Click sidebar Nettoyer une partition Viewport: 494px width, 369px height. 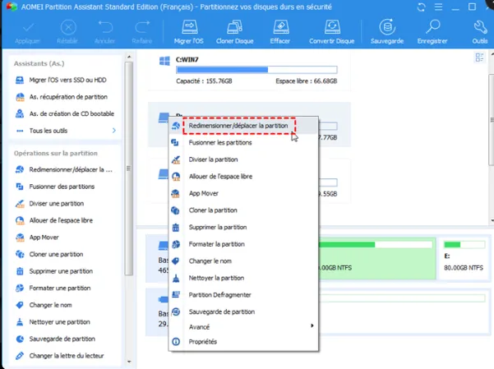click(53, 322)
